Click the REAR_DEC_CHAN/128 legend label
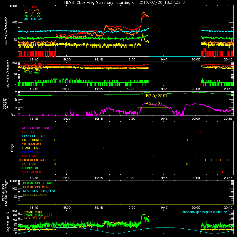 (x=39, y=191)
